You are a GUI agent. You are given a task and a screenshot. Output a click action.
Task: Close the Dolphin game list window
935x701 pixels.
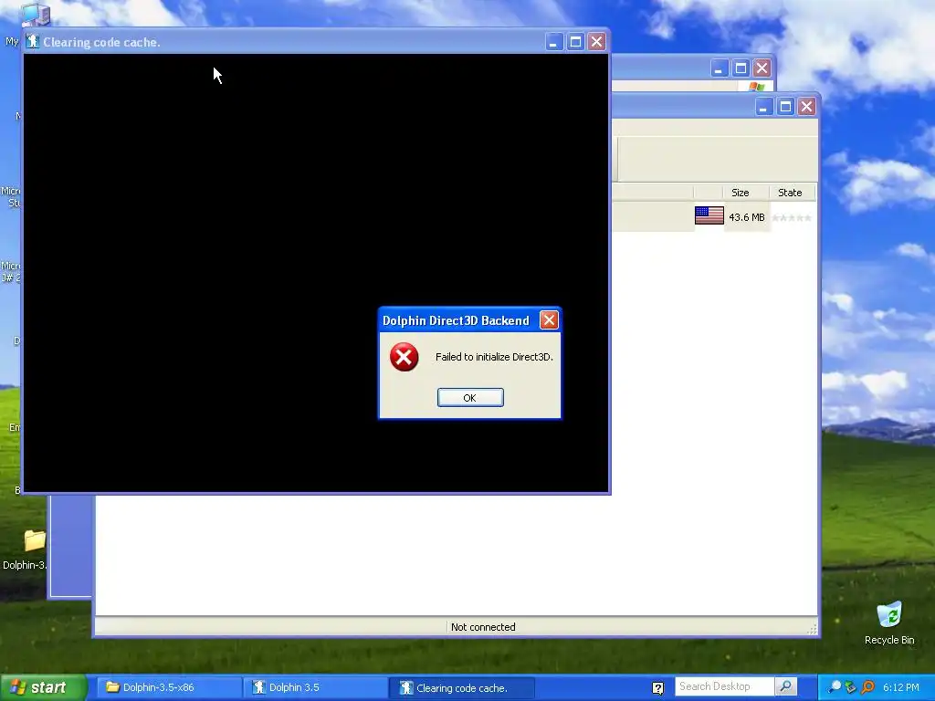click(807, 107)
